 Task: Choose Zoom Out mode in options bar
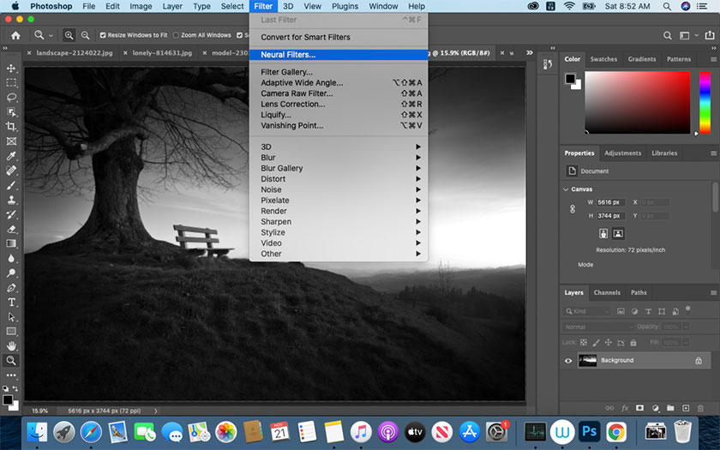coord(86,35)
